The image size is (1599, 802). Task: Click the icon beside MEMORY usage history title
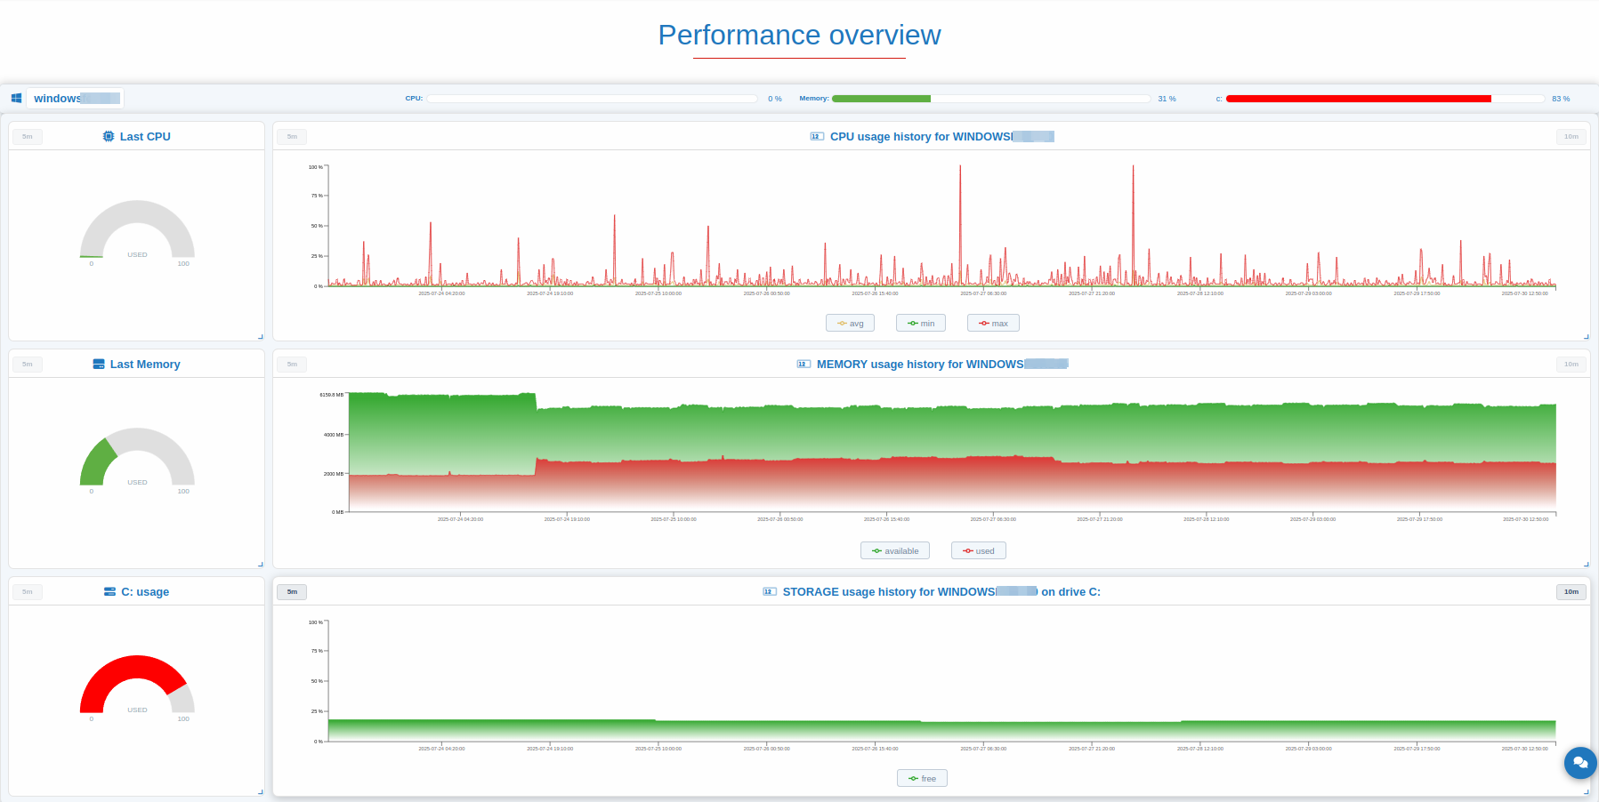pyautogui.click(x=804, y=365)
